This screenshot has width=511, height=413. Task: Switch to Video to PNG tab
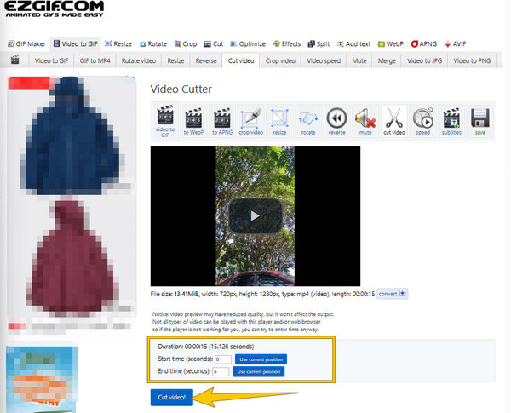point(472,60)
